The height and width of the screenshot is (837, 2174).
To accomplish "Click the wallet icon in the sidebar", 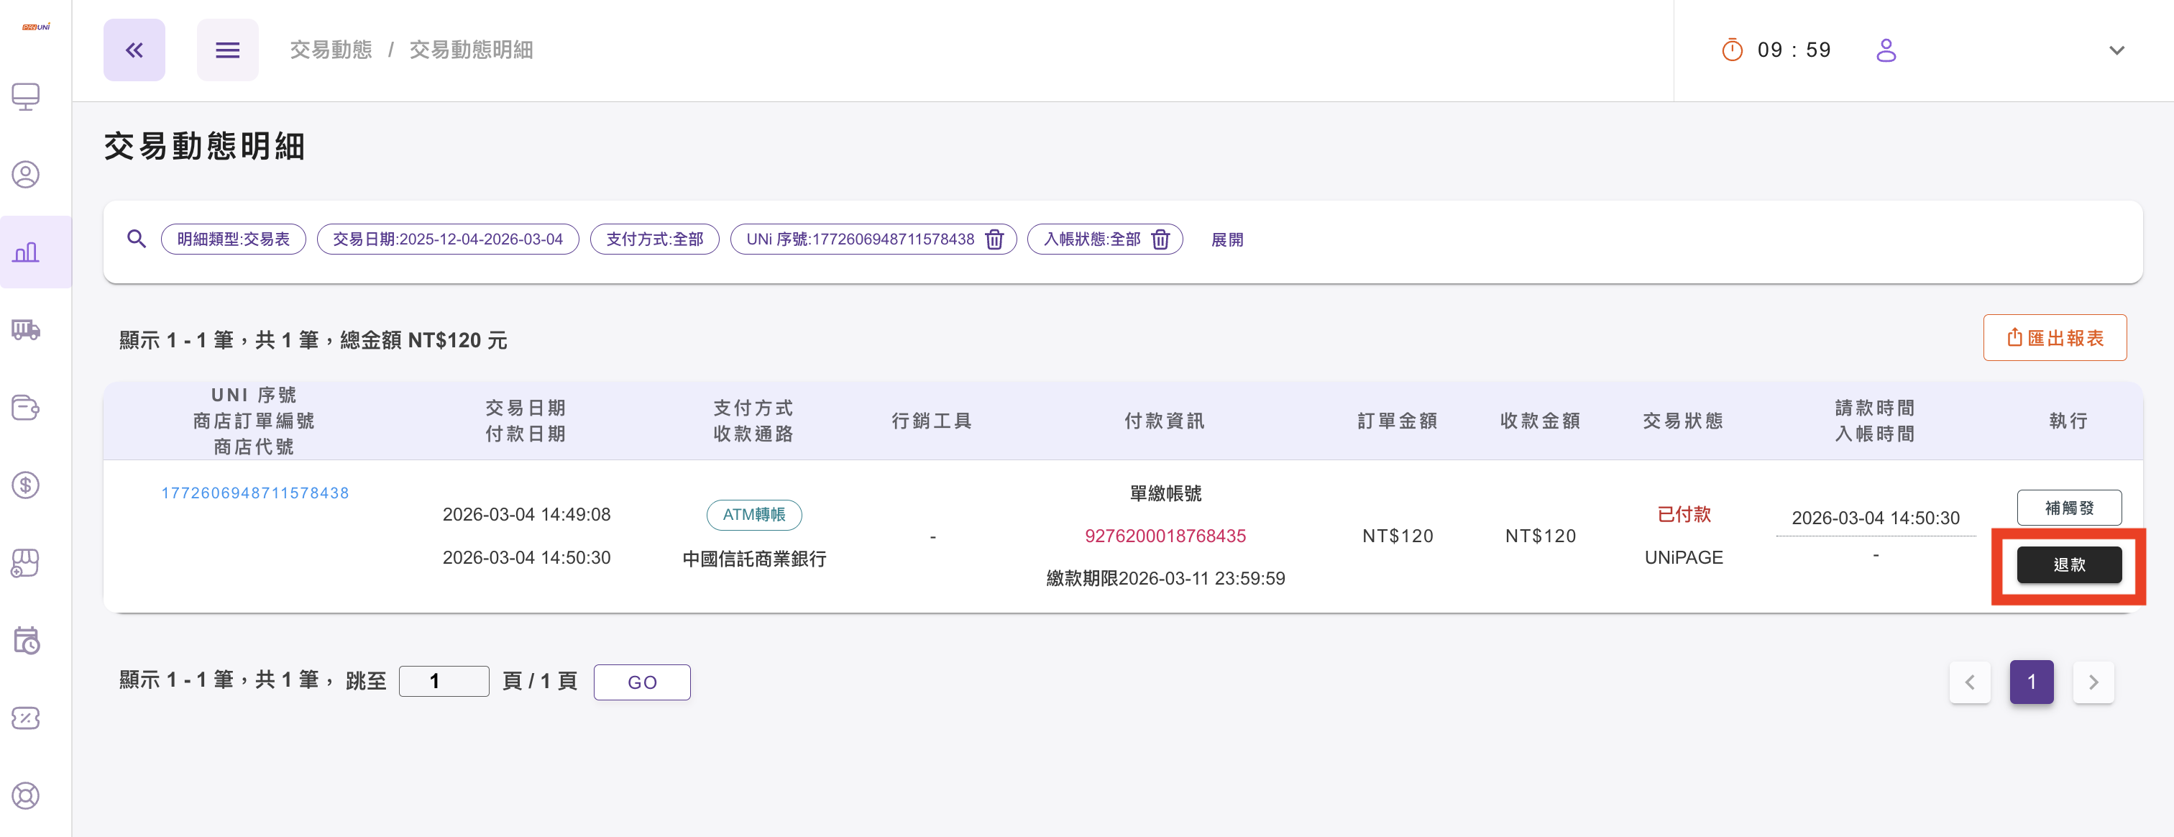I will click(x=25, y=408).
